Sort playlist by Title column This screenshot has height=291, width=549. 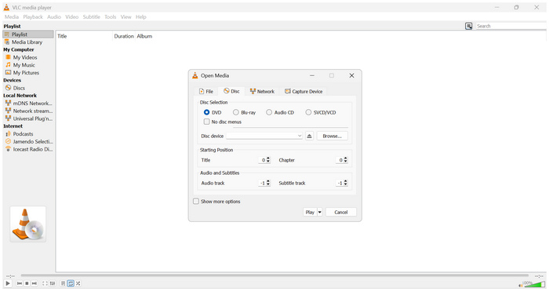(84, 36)
